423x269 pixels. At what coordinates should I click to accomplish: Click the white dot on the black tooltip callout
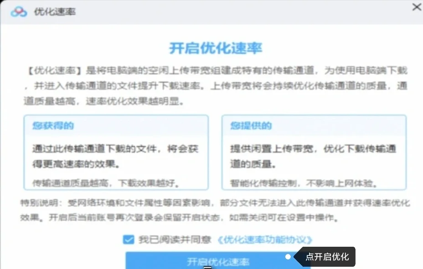pyautogui.click(x=288, y=256)
